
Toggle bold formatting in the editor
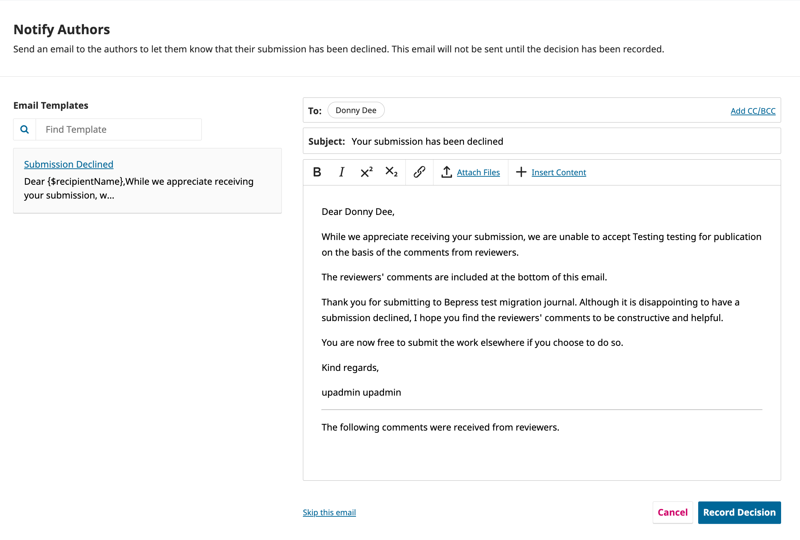tap(317, 172)
